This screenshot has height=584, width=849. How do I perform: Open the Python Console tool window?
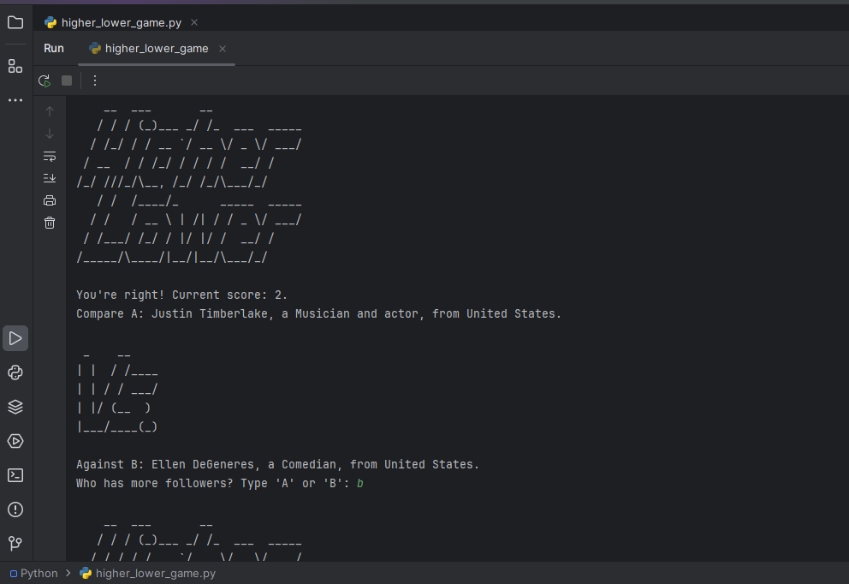click(x=15, y=372)
